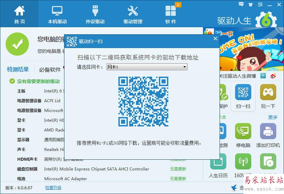
Task: Open the 玩一下 game icon
Action: (x=268, y=96)
